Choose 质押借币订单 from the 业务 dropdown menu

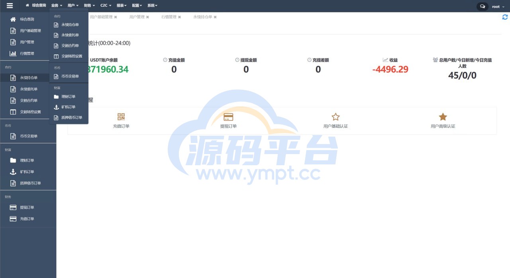69,118
